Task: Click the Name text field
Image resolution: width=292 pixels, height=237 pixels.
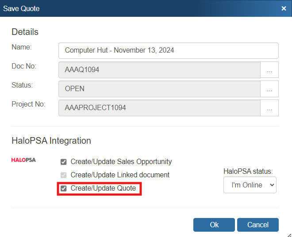Action: [168, 50]
